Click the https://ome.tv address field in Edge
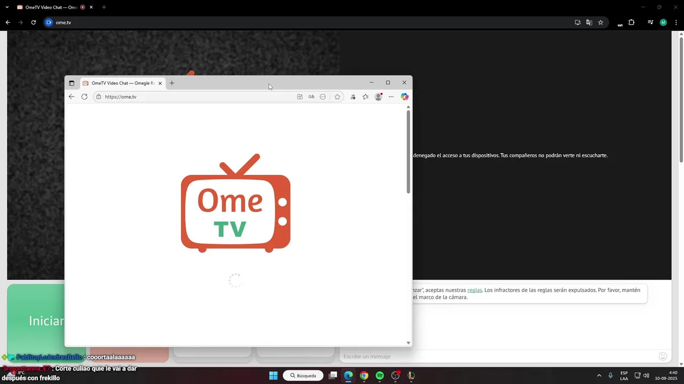Screen dimensions: 684x384 pos(218,97)
